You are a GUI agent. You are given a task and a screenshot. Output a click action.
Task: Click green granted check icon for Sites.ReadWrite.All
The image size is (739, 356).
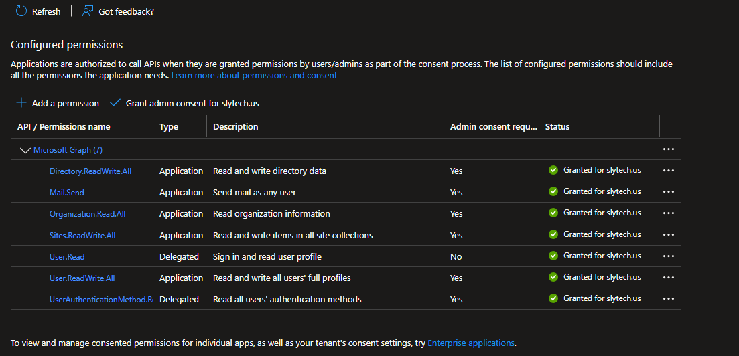(x=553, y=234)
